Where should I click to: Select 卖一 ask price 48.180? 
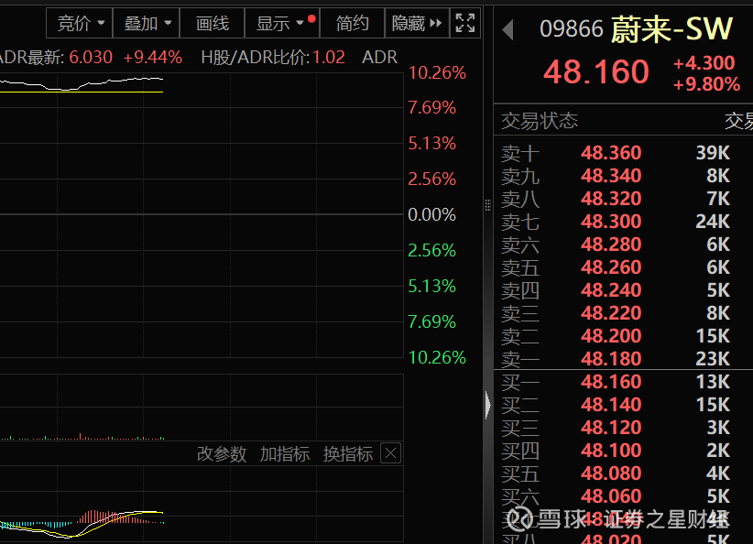pyautogui.click(x=611, y=359)
